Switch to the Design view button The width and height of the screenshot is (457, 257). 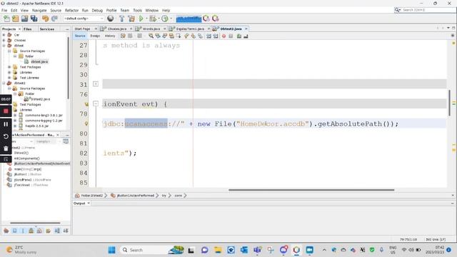(x=95, y=36)
